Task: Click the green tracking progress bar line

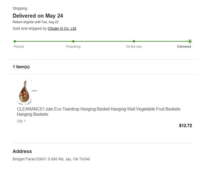Action: tap(102, 41)
